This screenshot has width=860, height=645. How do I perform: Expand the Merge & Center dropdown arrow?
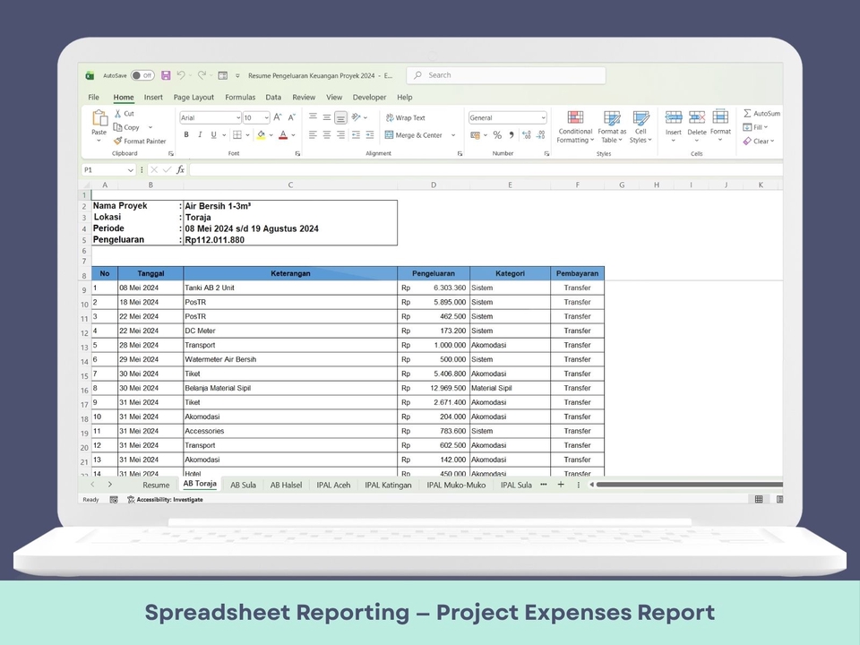[453, 135]
